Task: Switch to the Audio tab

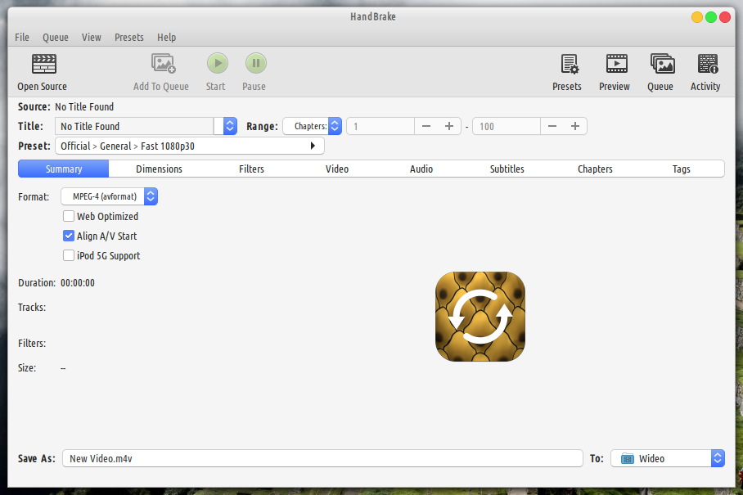Action: (x=421, y=169)
